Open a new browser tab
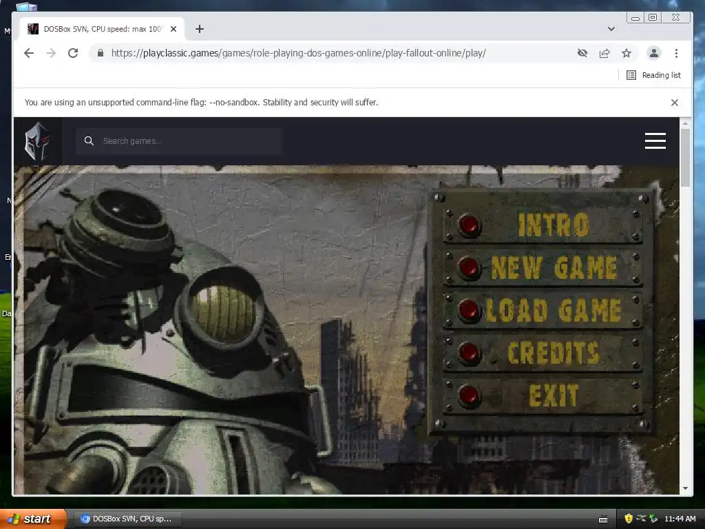 pyautogui.click(x=200, y=29)
